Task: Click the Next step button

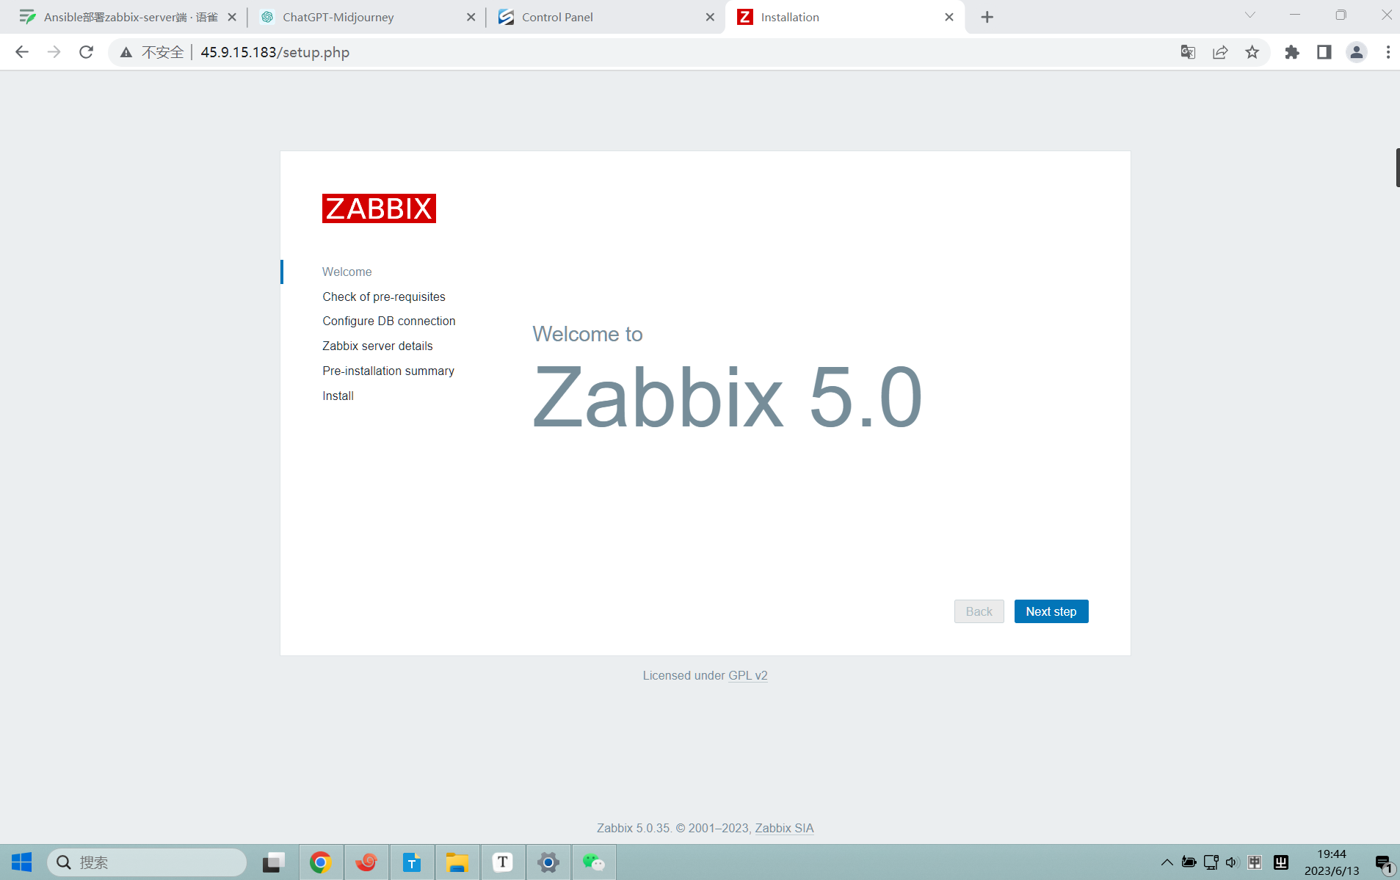Action: (x=1051, y=611)
